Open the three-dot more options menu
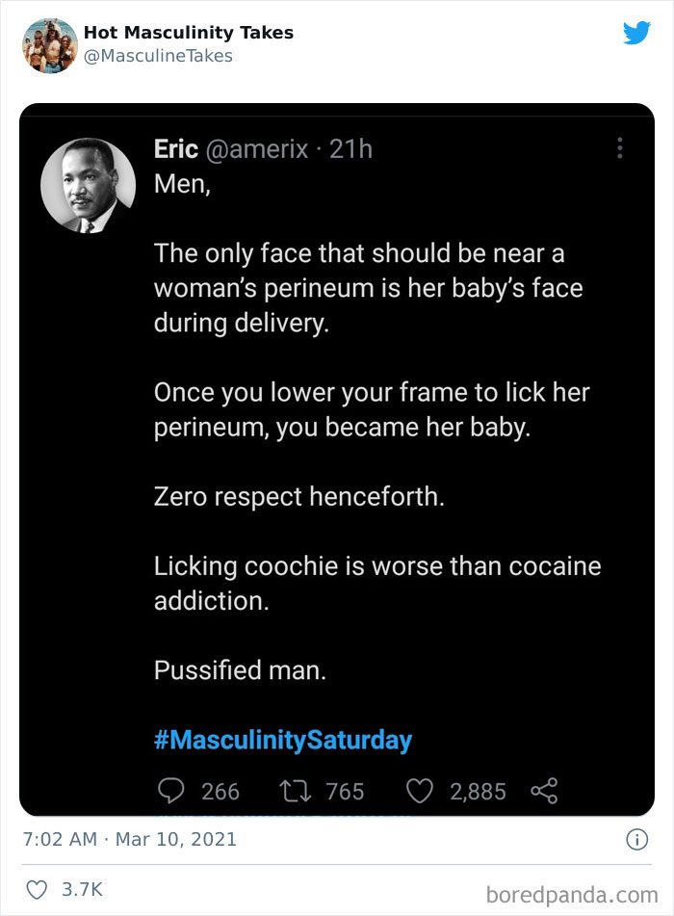Screen dimensions: 674x916 (620, 147)
